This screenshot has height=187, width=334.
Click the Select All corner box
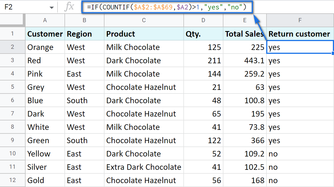13,20
